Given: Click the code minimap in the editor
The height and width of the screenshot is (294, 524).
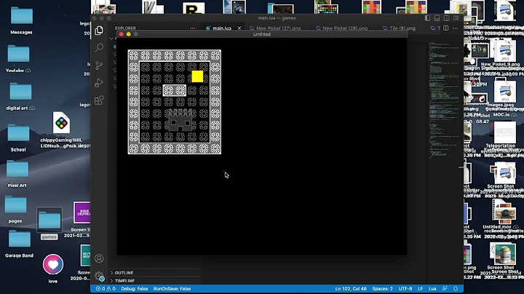Looking at the screenshot, I should click(x=445, y=100).
